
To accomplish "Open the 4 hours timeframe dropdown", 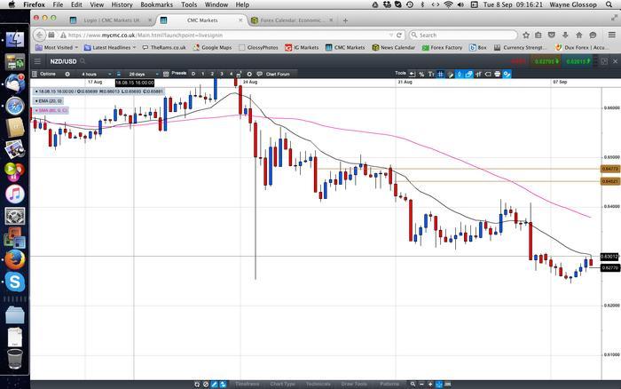I will (x=96, y=74).
